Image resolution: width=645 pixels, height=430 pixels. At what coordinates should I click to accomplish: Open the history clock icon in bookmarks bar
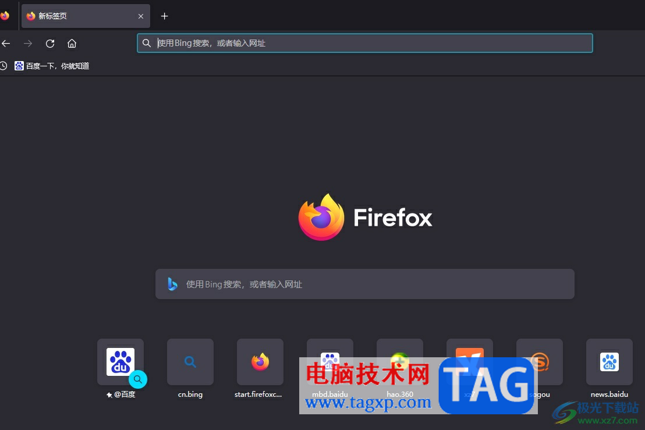point(3,66)
